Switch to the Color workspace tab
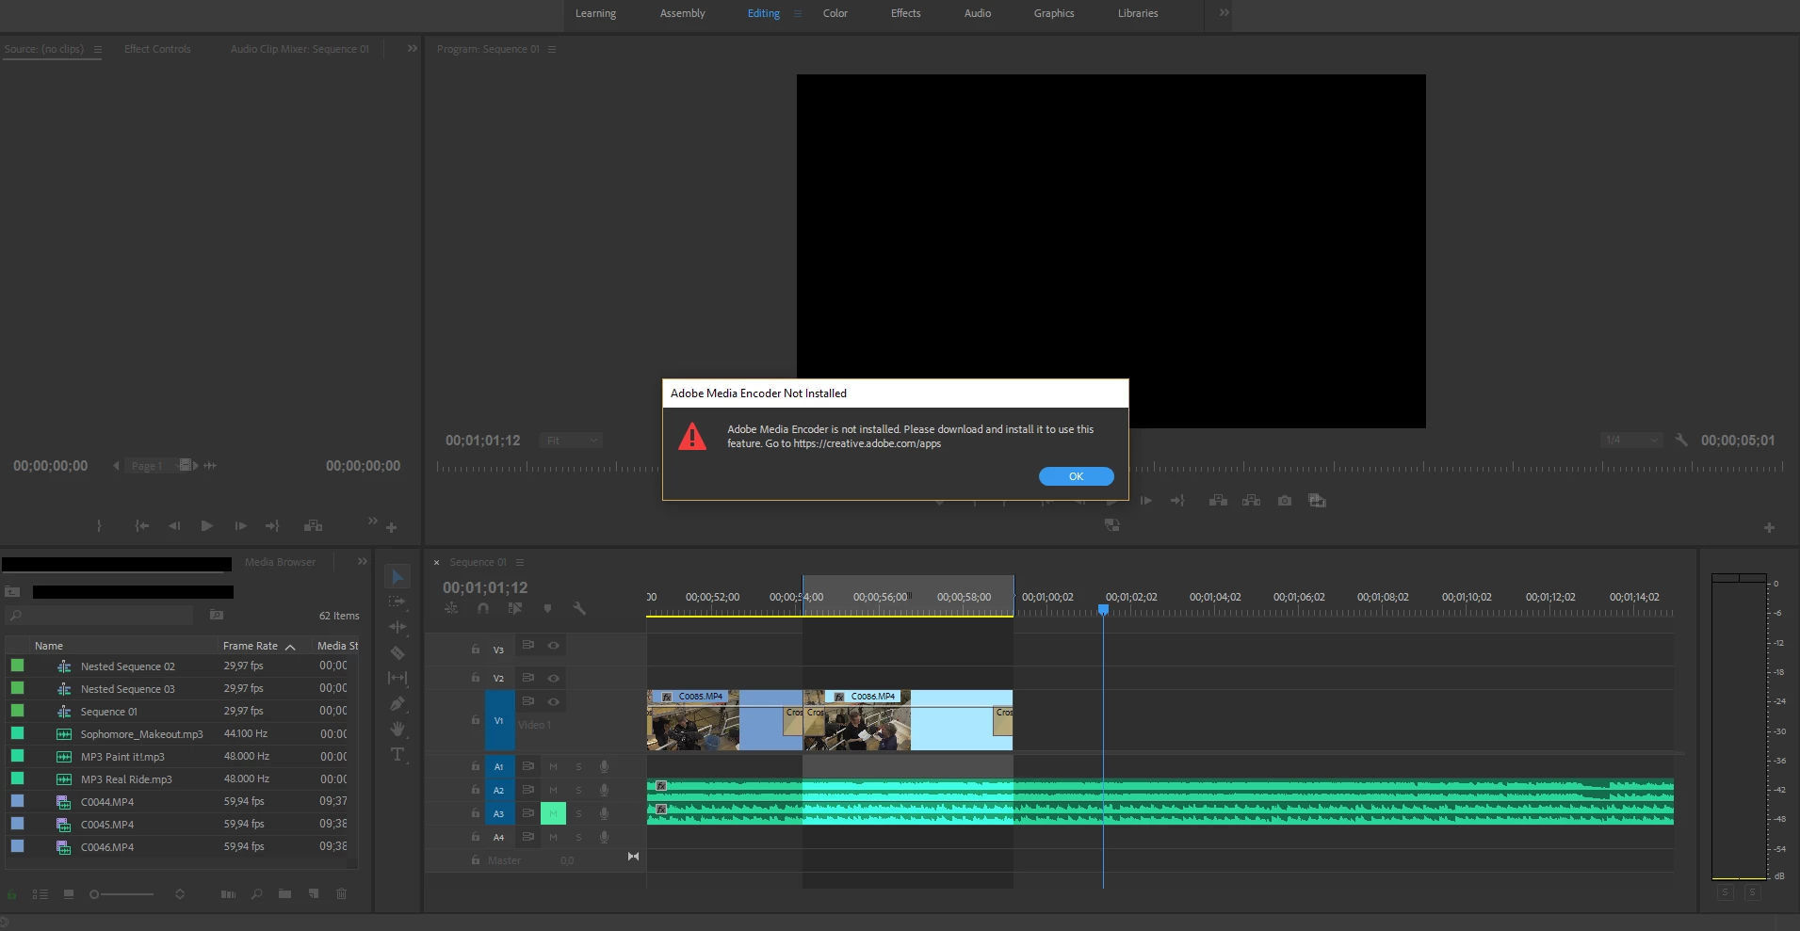Screen dimensions: 1800x931 pos(835,13)
